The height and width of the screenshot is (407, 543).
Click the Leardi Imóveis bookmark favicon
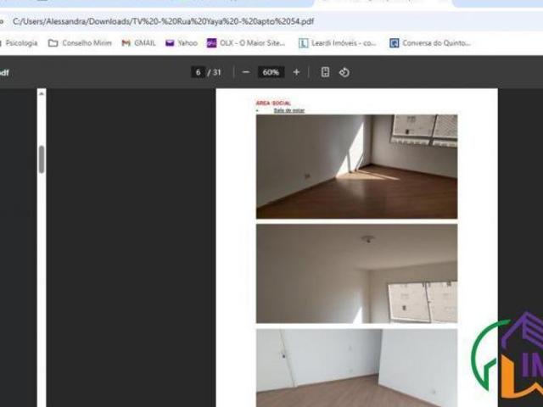tap(304, 43)
